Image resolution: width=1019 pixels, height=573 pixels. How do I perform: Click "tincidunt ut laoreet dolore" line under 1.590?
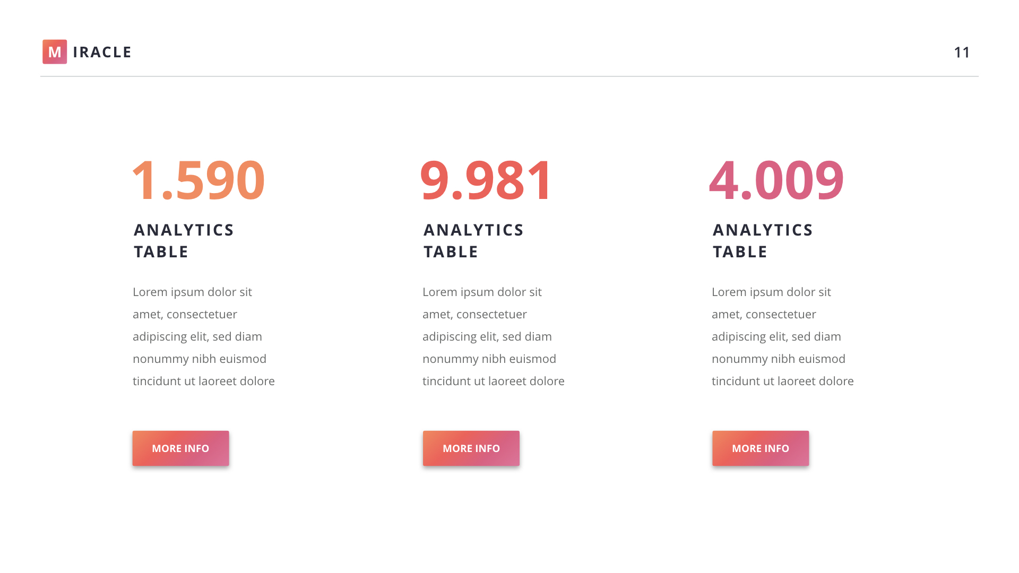[x=204, y=381]
